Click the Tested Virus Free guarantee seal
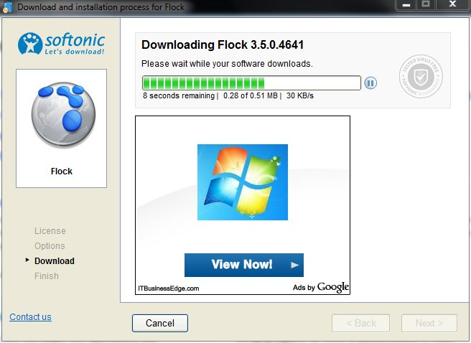471x343 pixels. [421, 76]
